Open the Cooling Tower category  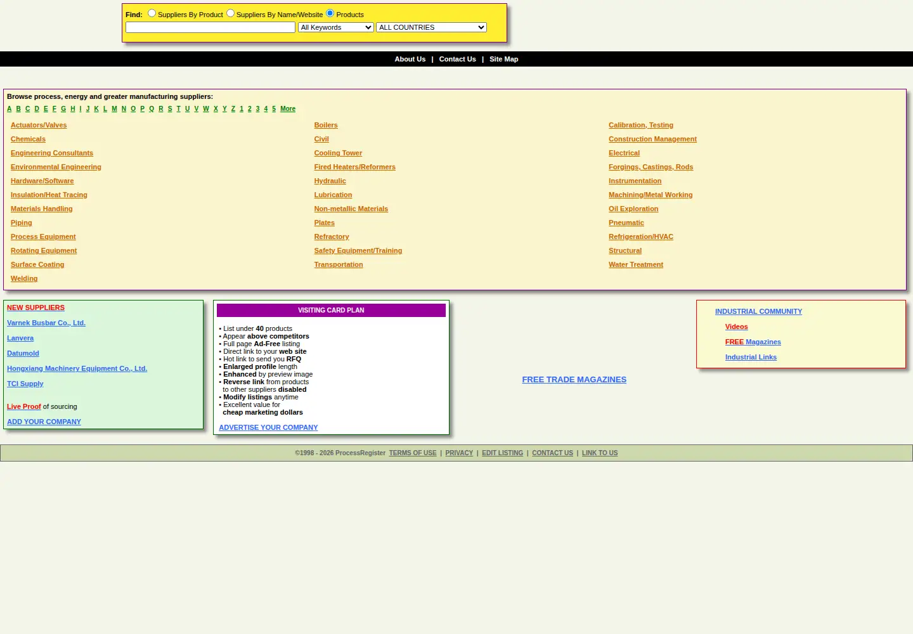[x=338, y=153]
